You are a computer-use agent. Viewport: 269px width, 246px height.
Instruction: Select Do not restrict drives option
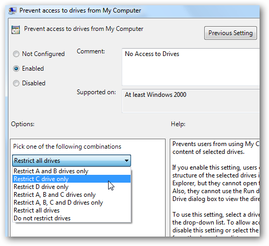(72, 218)
